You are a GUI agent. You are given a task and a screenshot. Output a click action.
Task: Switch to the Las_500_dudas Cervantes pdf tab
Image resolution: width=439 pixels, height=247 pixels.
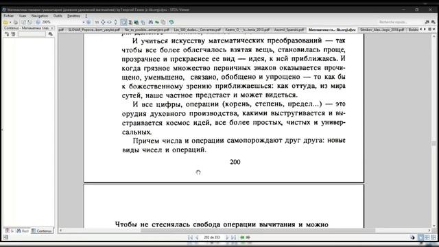click(x=197, y=30)
